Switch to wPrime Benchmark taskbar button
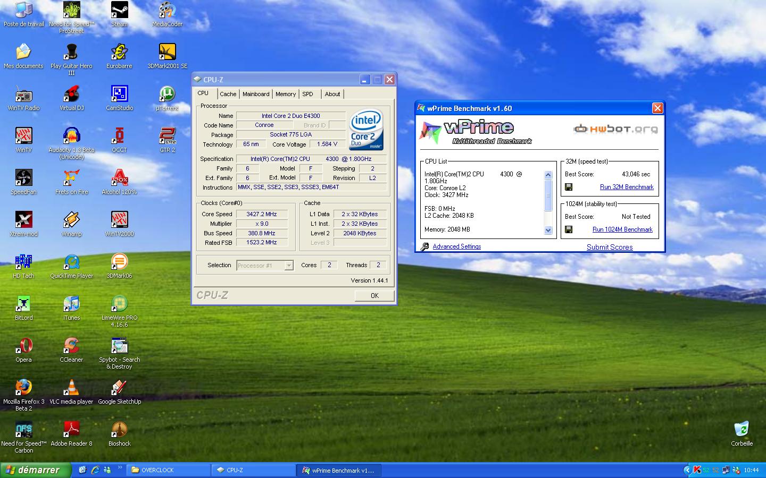This screenshot has width=766, height=478. 338,470
